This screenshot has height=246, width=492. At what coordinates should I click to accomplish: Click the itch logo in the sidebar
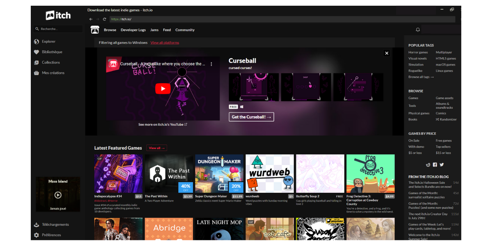(58, 16)
